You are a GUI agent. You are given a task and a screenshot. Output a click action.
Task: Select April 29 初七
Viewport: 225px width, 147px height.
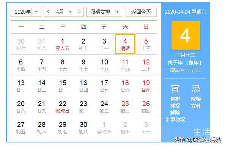point(63,127)
